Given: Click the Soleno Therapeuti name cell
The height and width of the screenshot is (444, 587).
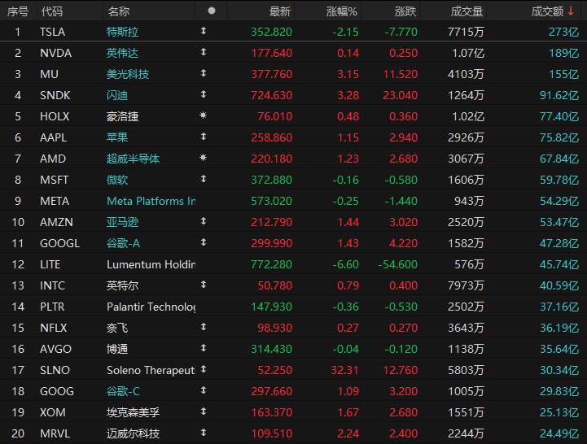Looking at the screenshot, I should [x=151, y=370].
